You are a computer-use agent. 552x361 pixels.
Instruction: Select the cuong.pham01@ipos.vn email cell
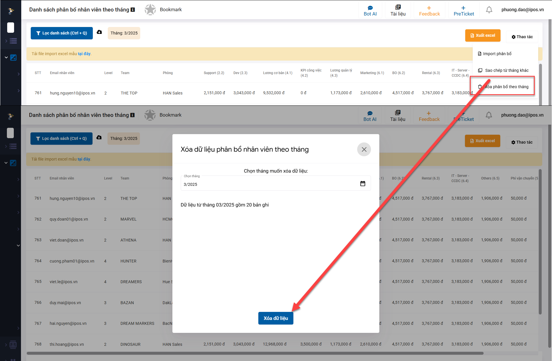pyautogui.click(x=72, y=261)
